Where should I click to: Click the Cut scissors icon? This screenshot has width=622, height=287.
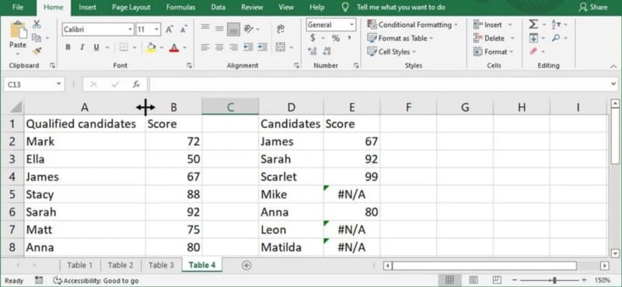(x=37, y=24)
